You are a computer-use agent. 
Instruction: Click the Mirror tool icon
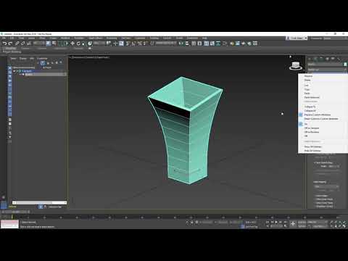point(181,43)
